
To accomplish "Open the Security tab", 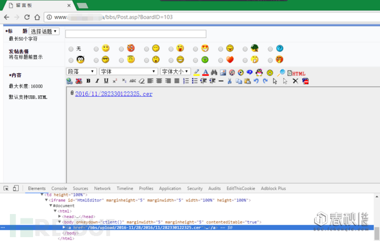I will coord(194,188).
